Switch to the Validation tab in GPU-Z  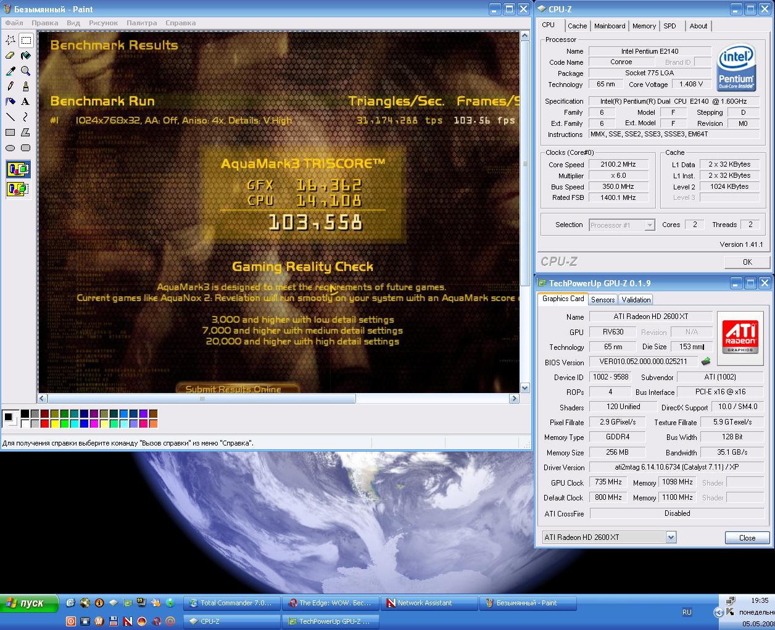pos(636,299)
